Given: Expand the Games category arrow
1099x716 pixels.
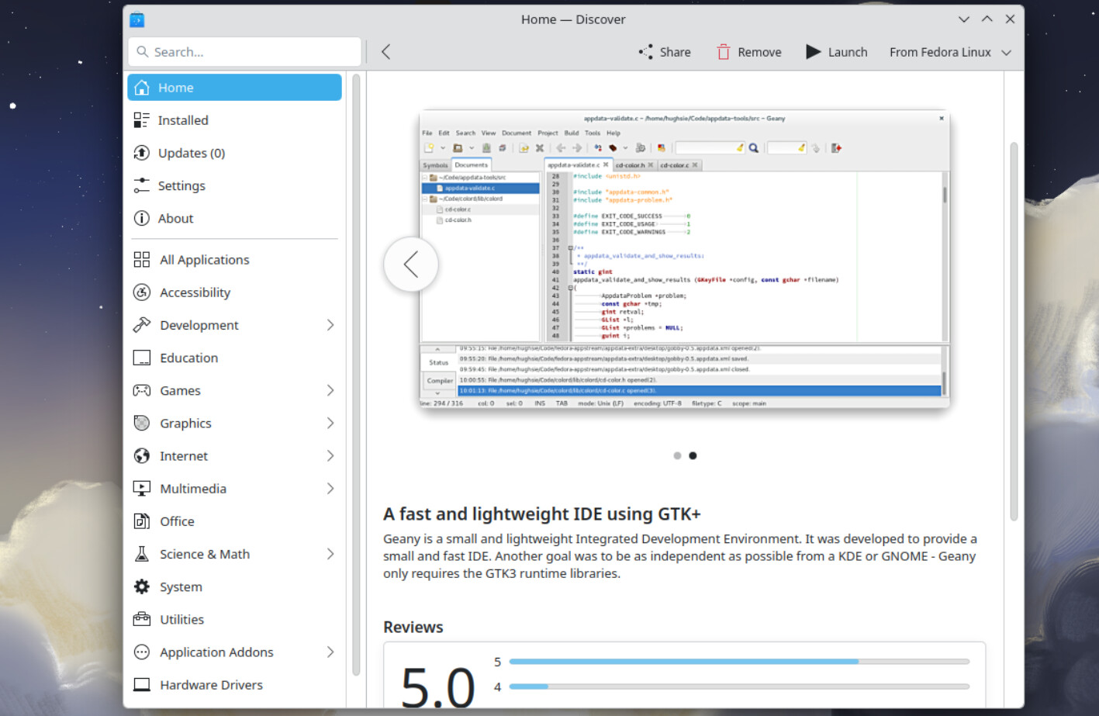Looking at the screenshot, I should pyautogui.click(x=330, y=390).
